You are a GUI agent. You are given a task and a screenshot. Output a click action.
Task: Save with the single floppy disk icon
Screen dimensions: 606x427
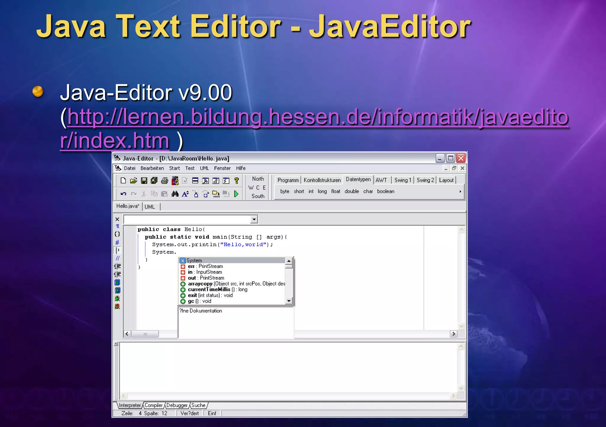coord(144,181)
